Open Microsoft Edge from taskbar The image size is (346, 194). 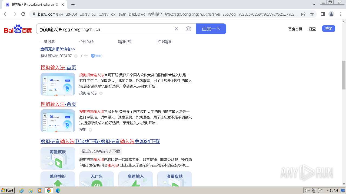58,190
